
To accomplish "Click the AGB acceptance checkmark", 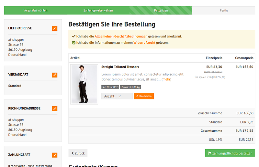I will coord(73,37).
